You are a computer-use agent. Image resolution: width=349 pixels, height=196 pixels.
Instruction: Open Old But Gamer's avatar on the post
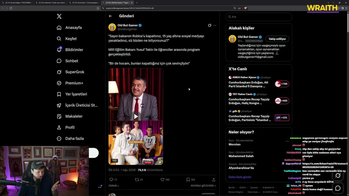click(x=112, y=27)
